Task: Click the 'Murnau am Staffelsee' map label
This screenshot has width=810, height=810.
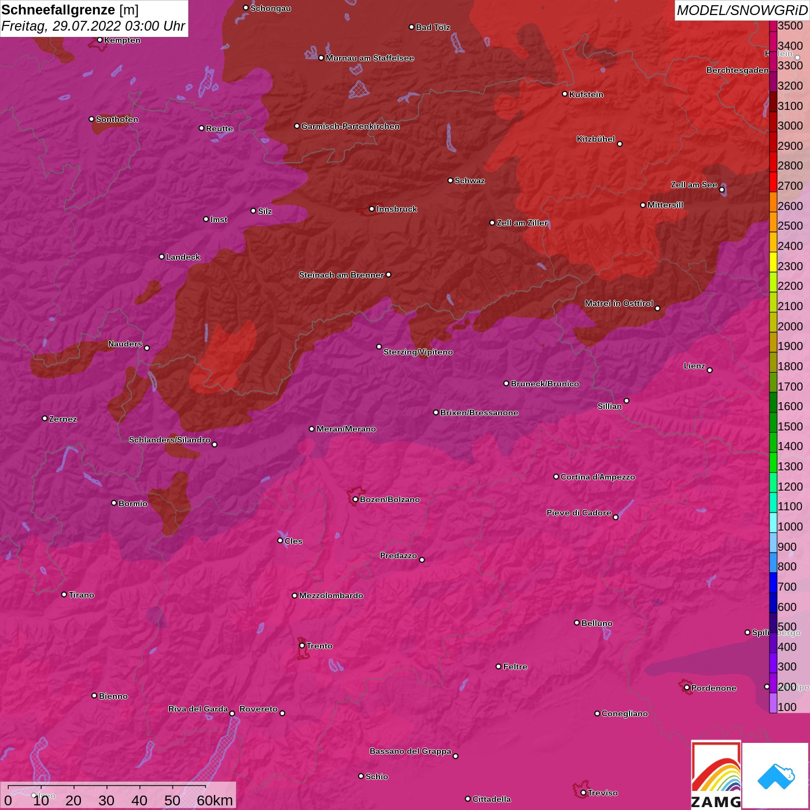Action: [x=370, y=58]
